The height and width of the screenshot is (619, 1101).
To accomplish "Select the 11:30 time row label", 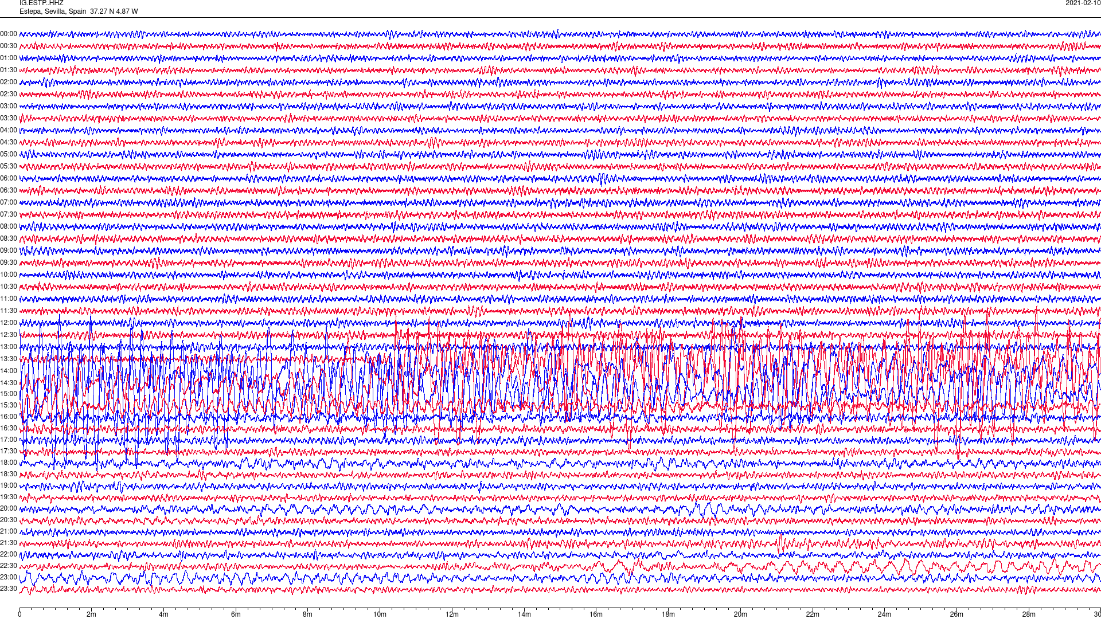I will (x=9, y=311).
